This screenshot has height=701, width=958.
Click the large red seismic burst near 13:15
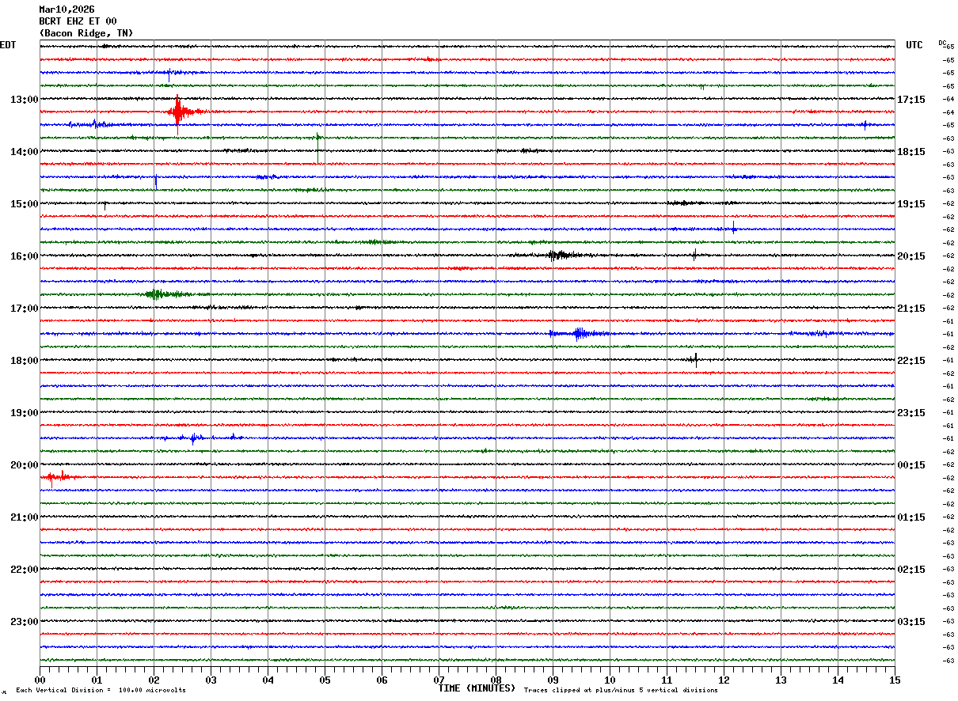click(x=178, y=112)
